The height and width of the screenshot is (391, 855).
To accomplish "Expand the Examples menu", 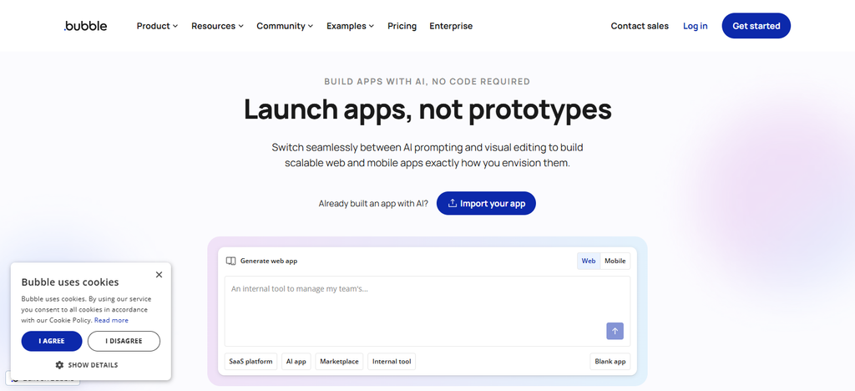I will pyautogui.click(x=350, y=26).
